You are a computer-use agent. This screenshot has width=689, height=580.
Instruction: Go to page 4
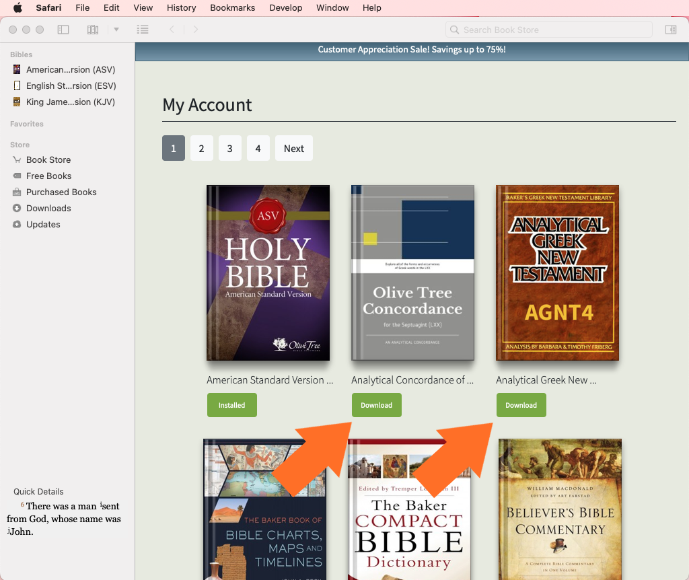[258, 148]
